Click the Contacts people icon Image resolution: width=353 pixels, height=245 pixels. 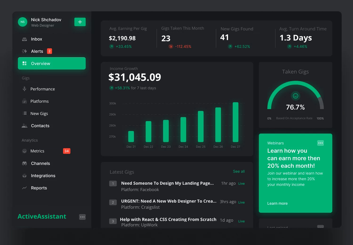[24, 126]
